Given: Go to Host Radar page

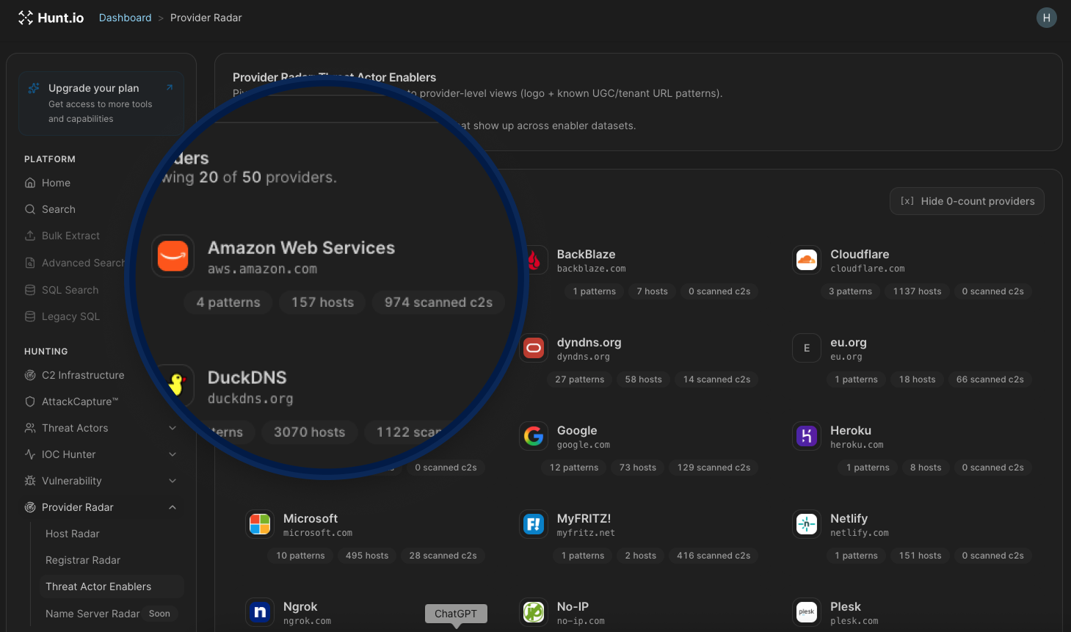Looking at the screenshot, I should click(72, 534).
